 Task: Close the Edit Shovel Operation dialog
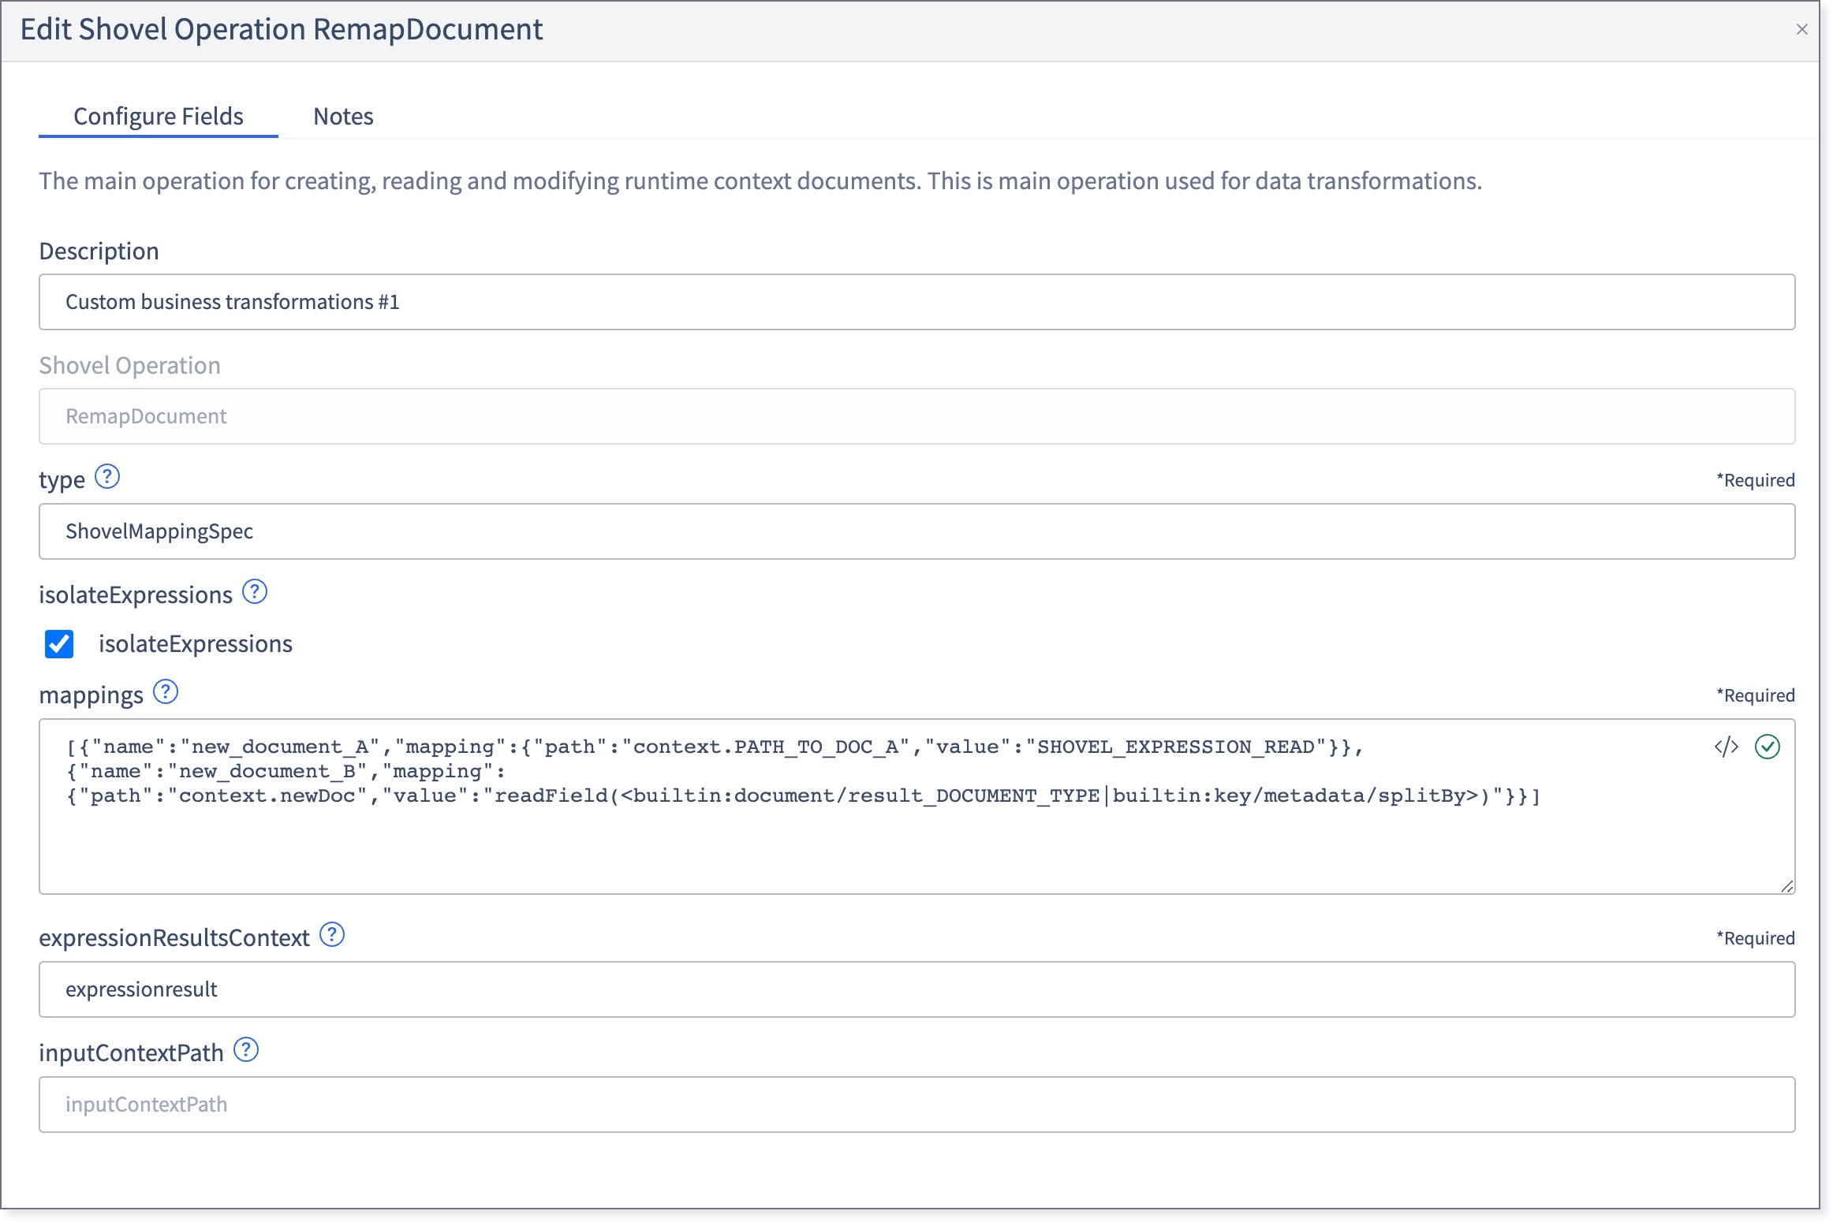click(x=1801, y=29)
